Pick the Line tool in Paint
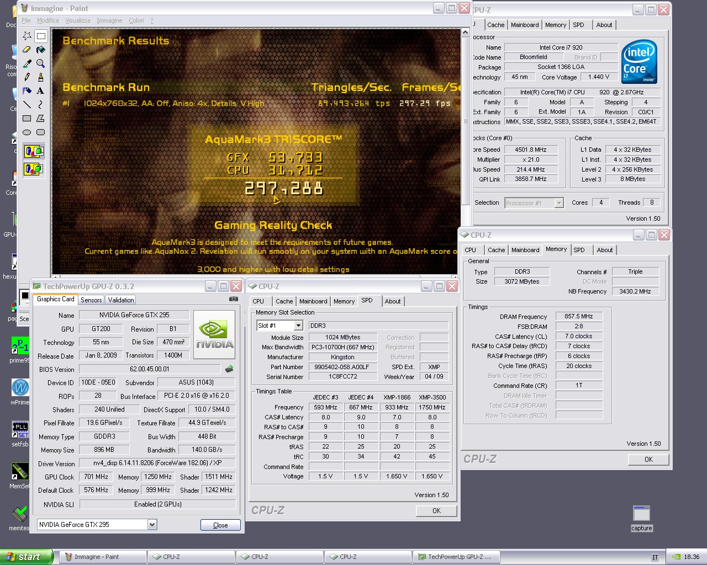Screen dimensions: 707x565 pyautogui.click(x=27, y=104)
